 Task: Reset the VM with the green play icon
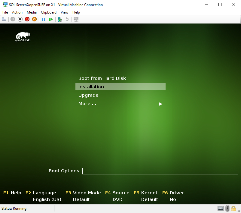[x=51, y=19]
